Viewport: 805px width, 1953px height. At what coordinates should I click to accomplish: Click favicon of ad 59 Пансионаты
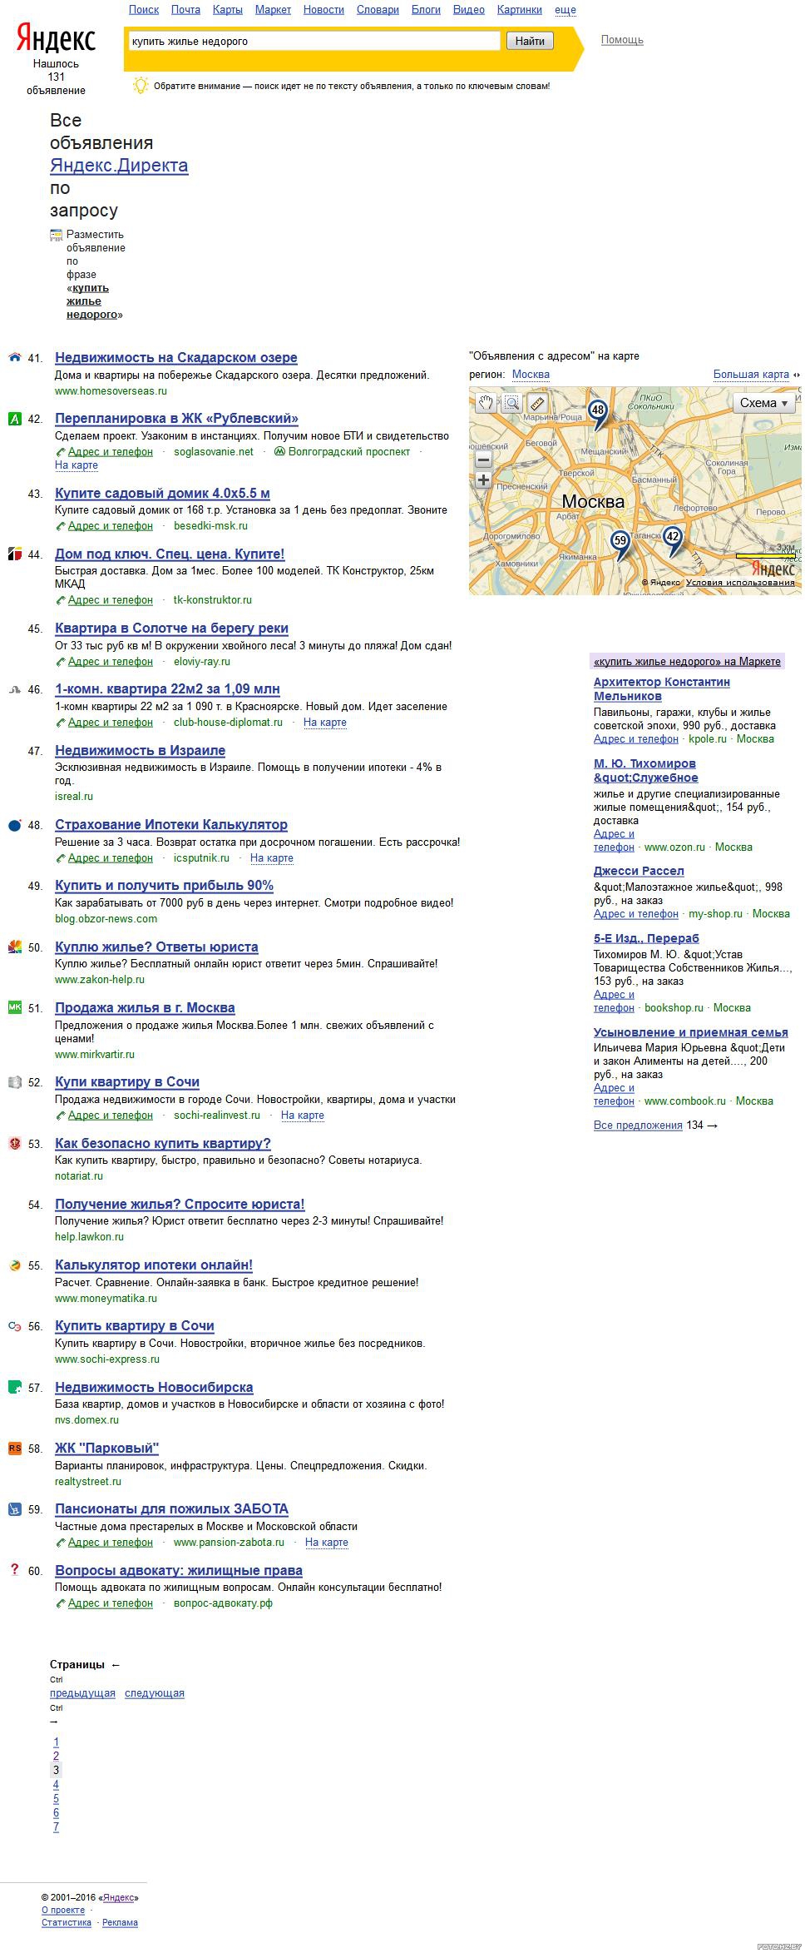click(x=14, y=1509)
